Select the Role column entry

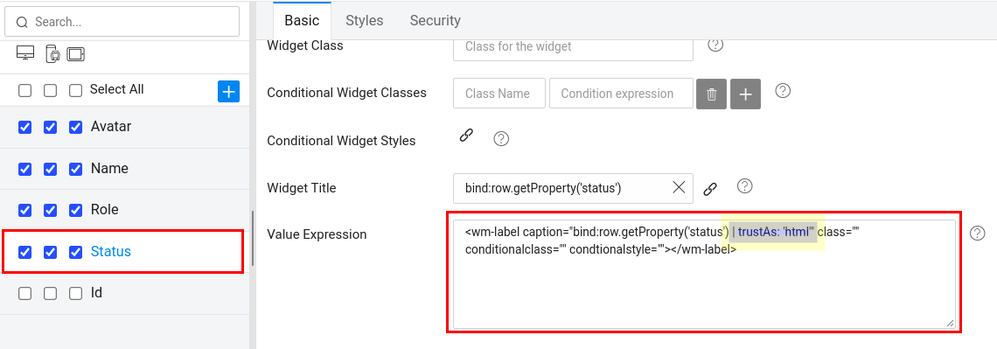pos(105,210)
